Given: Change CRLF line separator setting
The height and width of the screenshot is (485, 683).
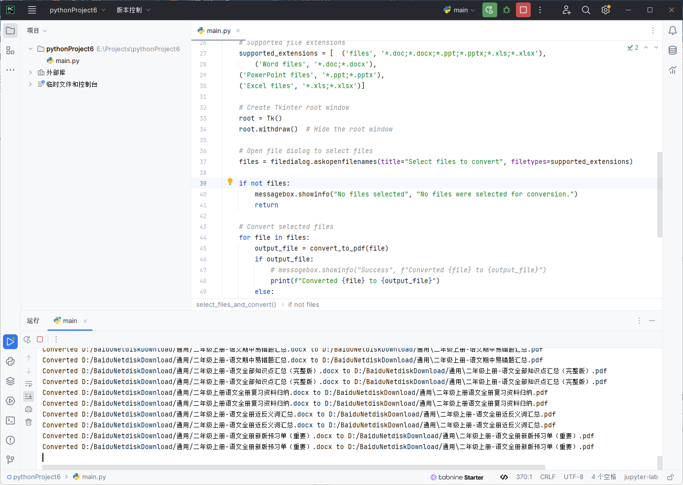Looking at the screenshot, I should pyautogui.click(x=547, y=477).
